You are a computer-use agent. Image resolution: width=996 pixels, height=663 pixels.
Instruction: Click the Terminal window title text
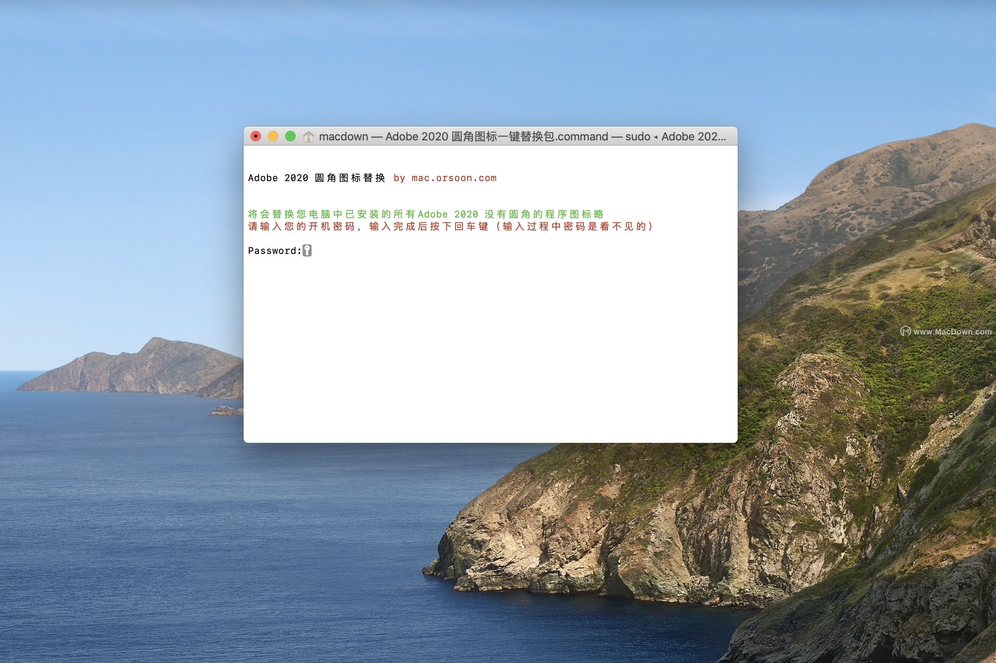coord(522,136)
